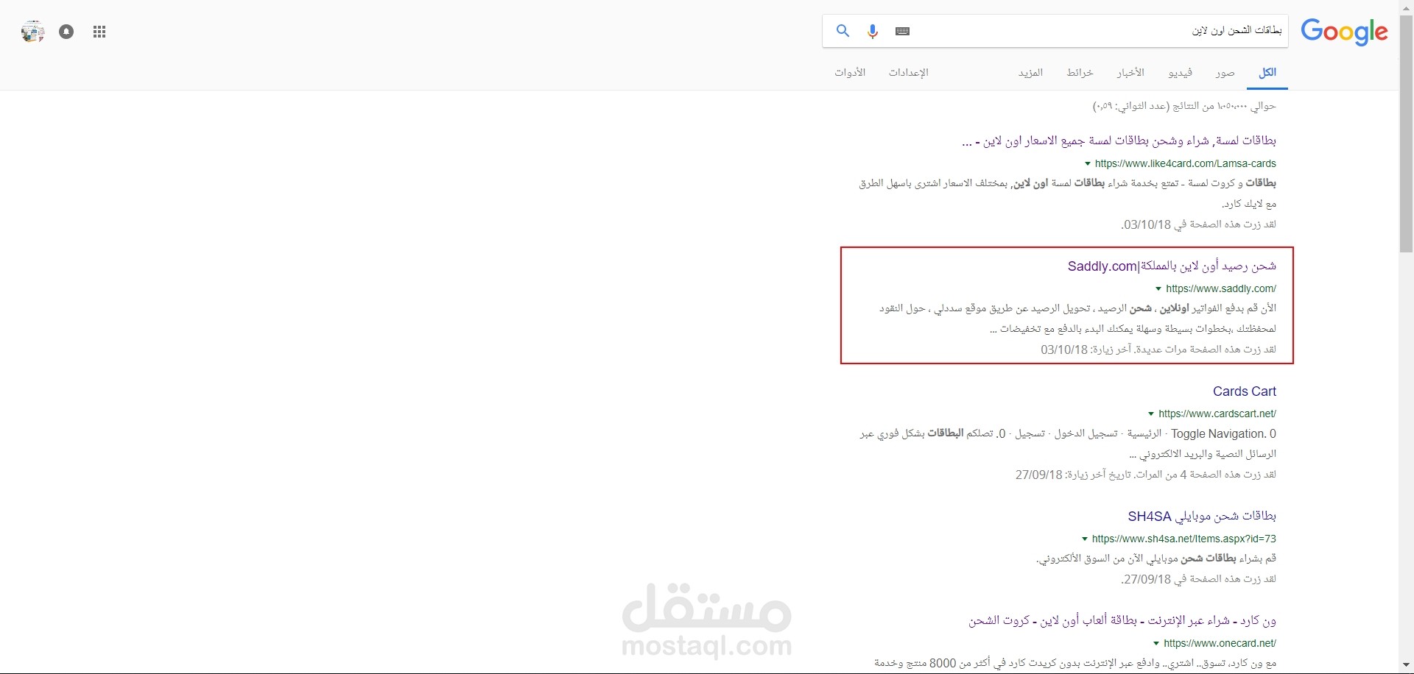Image resolution: width=1414 pixels, height=674 pixels.
Task: Click the page scrollbar thumb
Action: (1407, 132)
